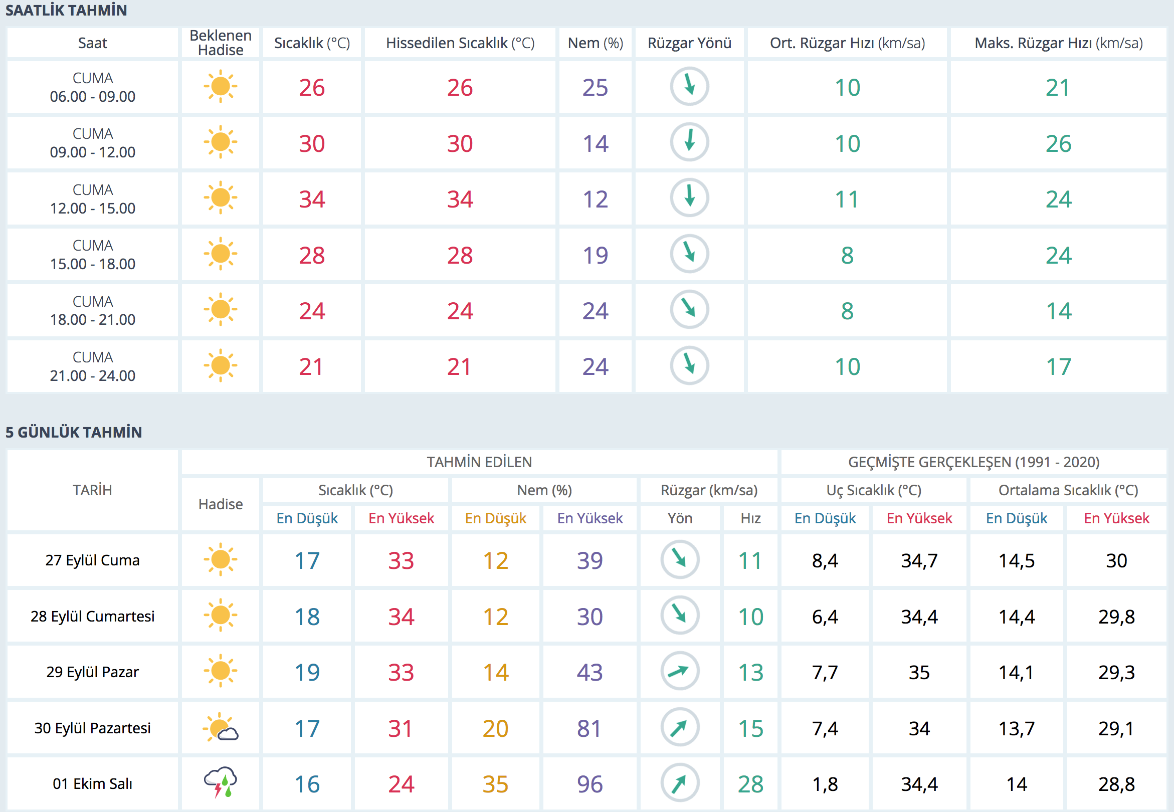Click the SAATLİK TAHMİN section title
Screen dimensions: 1174x812
(x=66, y=10)
